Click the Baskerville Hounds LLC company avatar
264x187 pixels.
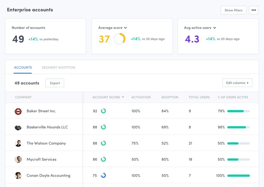pyautogui.click(x=18, y=128)
